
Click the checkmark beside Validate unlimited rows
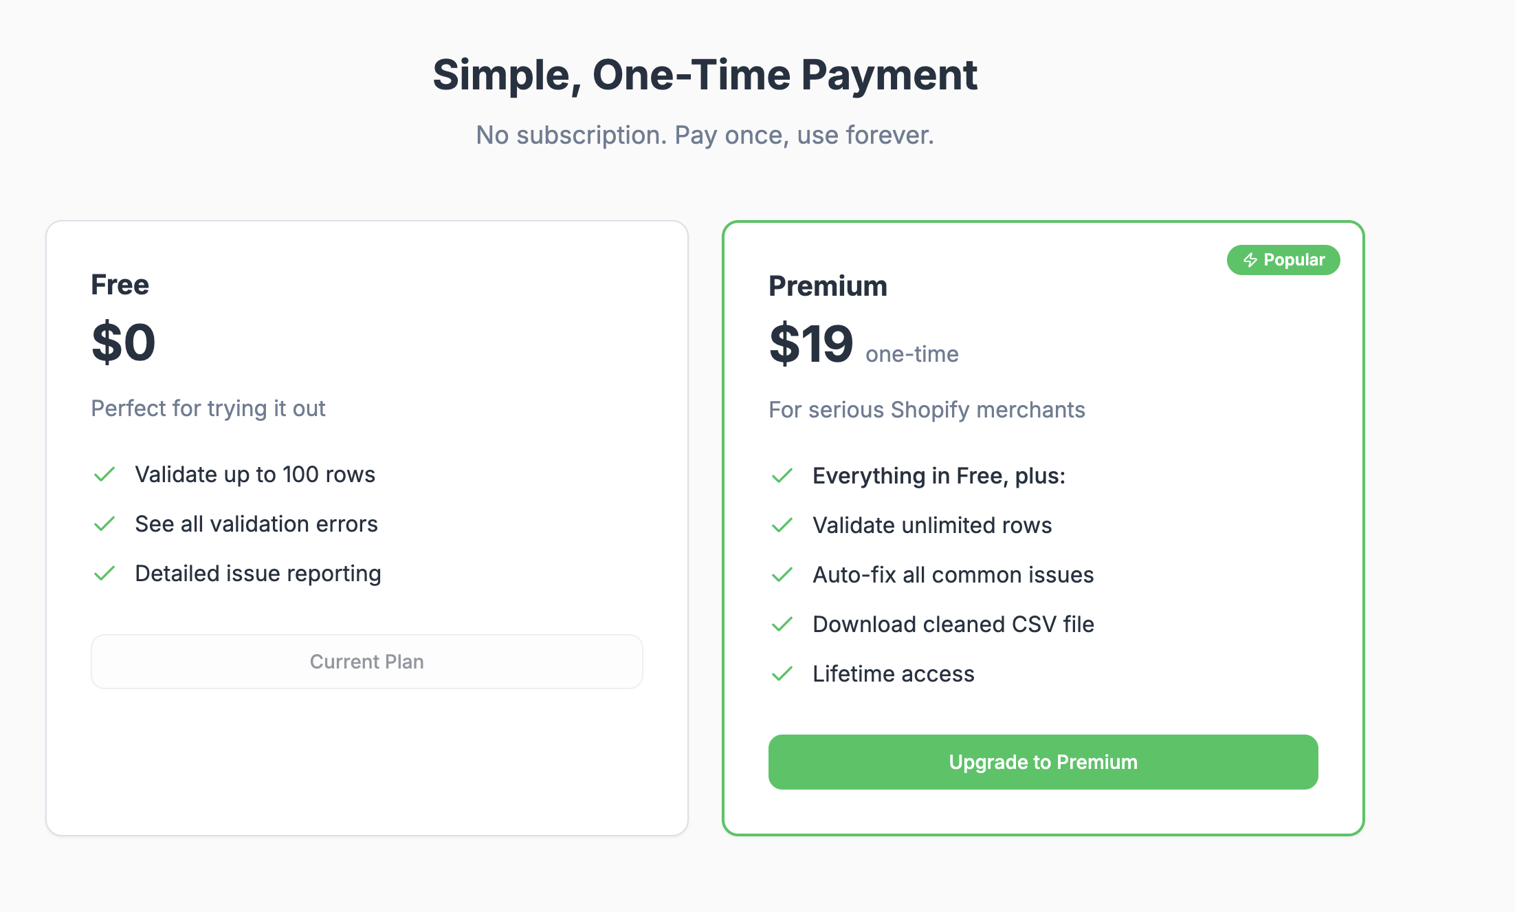tap(782, 525)
